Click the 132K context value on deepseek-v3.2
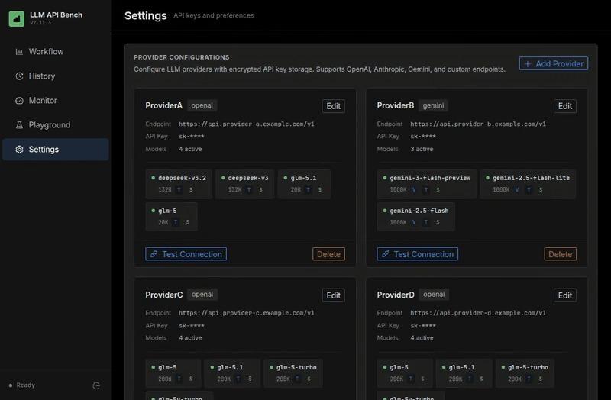The width and height of the screenshot is (611, 400). tap(165, 189)
